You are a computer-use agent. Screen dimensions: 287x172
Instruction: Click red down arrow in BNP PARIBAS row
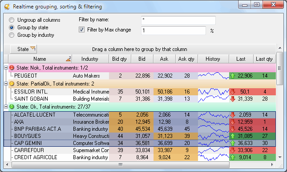click(x=233, y=129)
